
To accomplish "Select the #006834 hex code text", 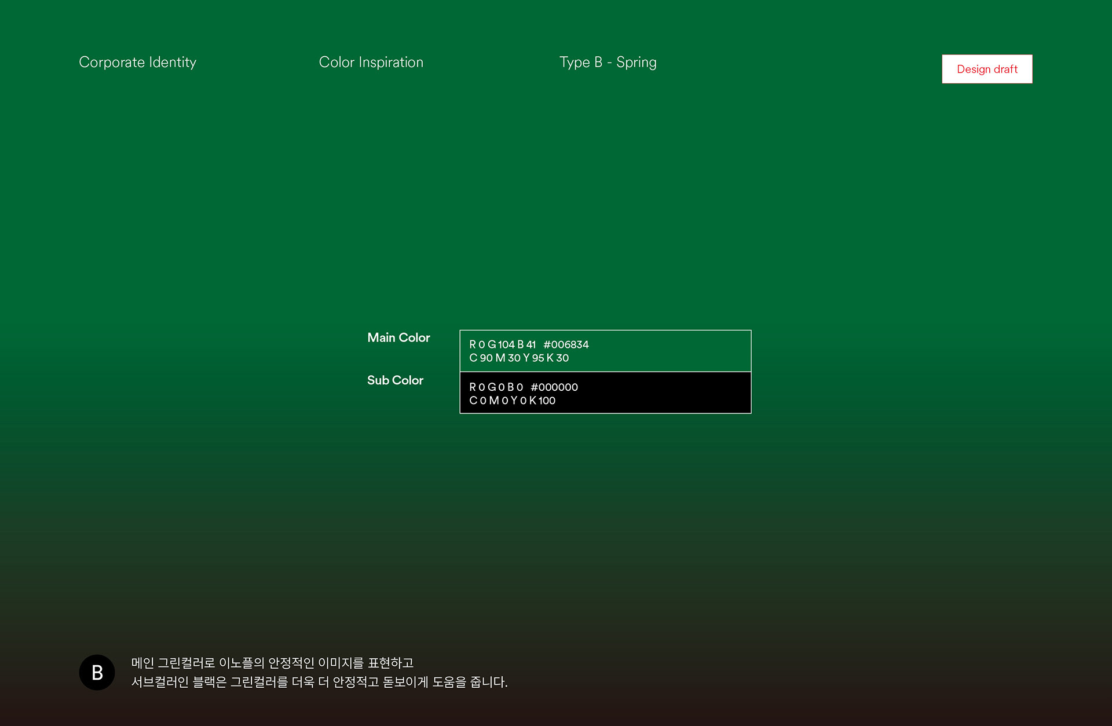I will (x=566, y=344).
